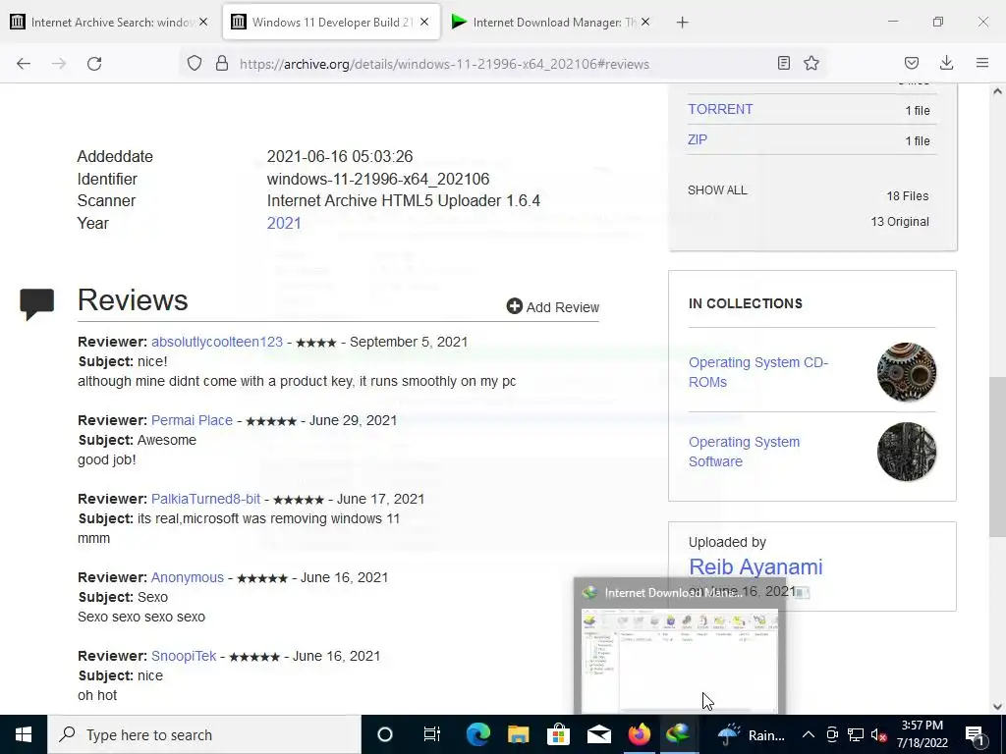Open reviewer absolutlycoolteen123 profile
The image size is (1006, 754).
217,342
